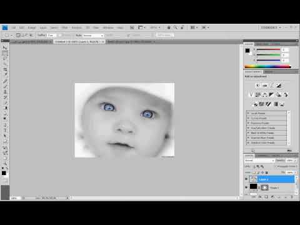The image size is (300, 225).
Task: Open the Image menu
Action: click(32, 27)
